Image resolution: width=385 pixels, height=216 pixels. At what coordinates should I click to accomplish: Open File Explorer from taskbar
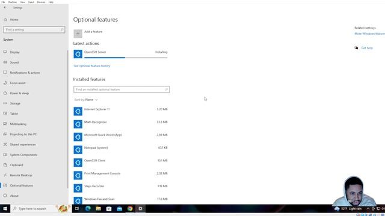(99, 209)
